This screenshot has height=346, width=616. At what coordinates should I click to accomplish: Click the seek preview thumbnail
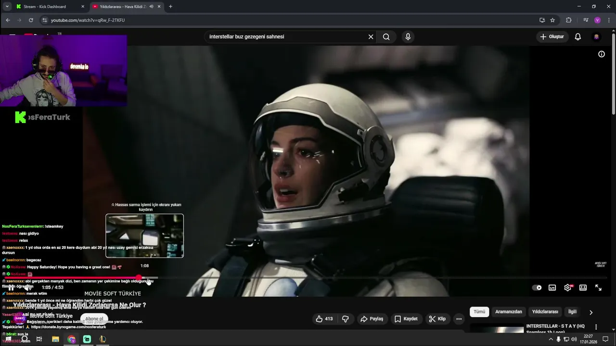[x=144, y=235]
